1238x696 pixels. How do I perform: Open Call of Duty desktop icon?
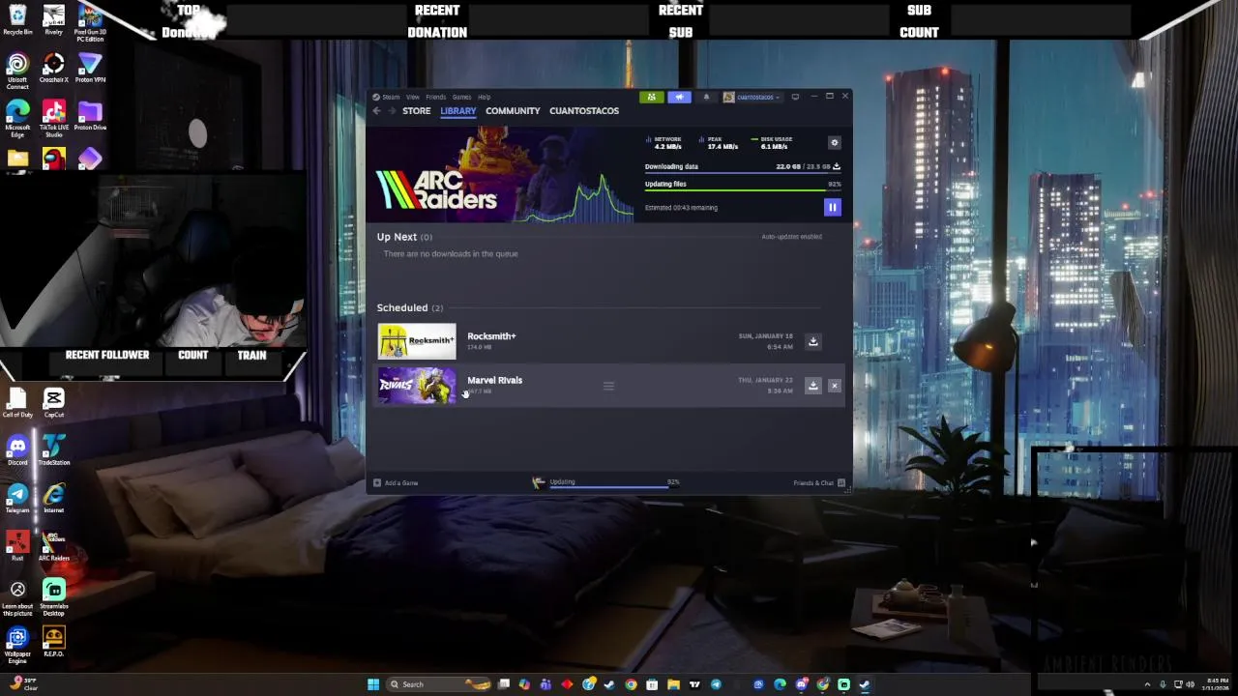17,402
